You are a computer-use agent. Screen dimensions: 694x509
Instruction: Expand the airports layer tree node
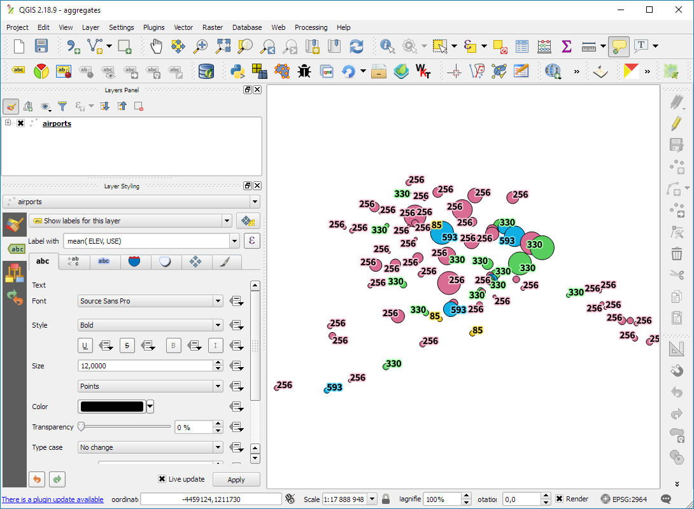(x=8, y=123)
